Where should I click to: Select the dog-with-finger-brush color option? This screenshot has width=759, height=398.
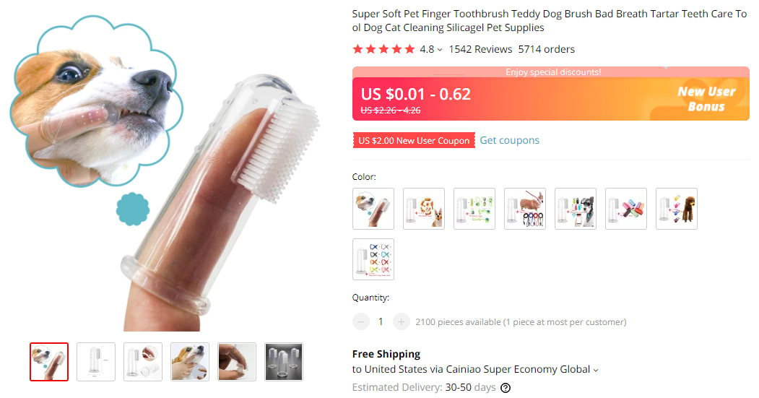[x=373, y=209]
